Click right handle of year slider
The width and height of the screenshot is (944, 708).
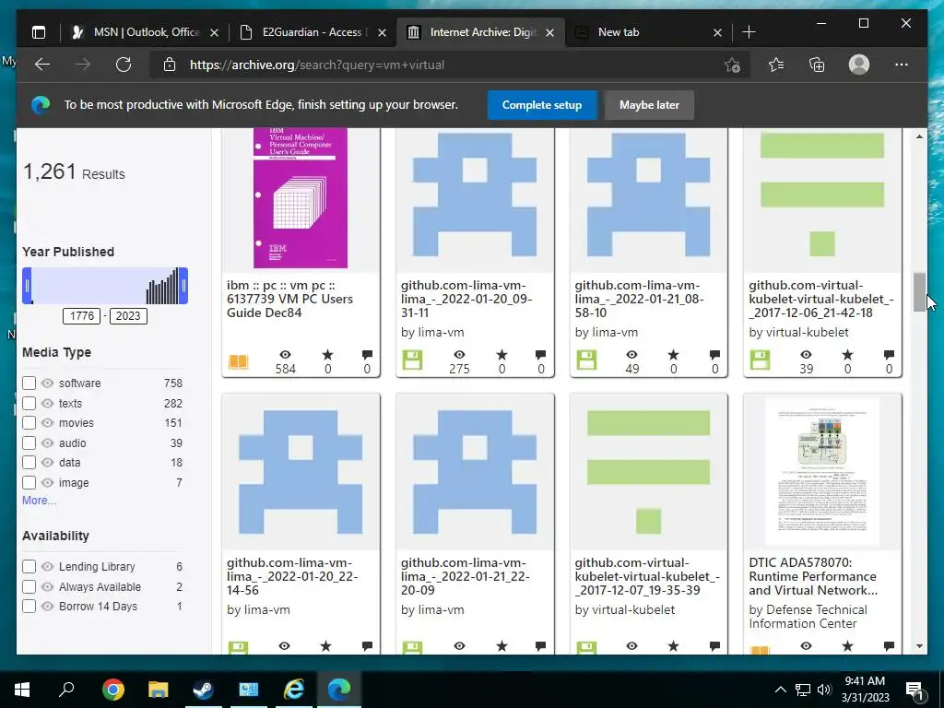pos(183,286)
